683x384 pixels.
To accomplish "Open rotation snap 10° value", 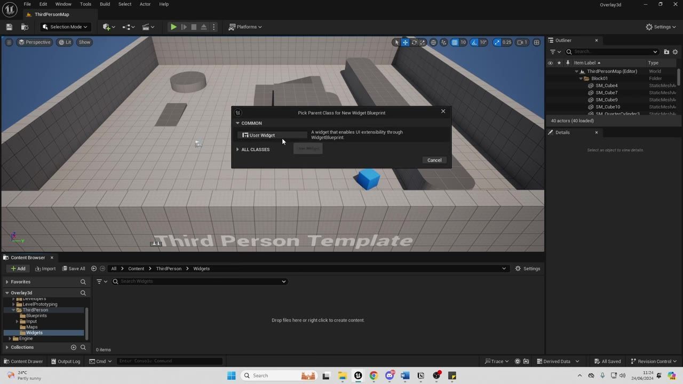I will [x=483, y=42].
